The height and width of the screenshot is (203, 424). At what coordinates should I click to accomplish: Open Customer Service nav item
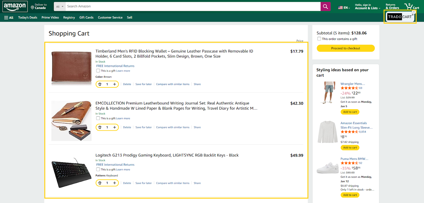[x=110, y=17]
